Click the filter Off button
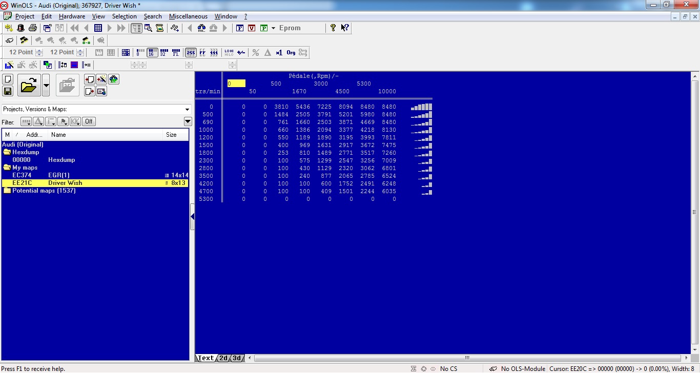Viewport: 700px width, 373px height. click(89, 121)
